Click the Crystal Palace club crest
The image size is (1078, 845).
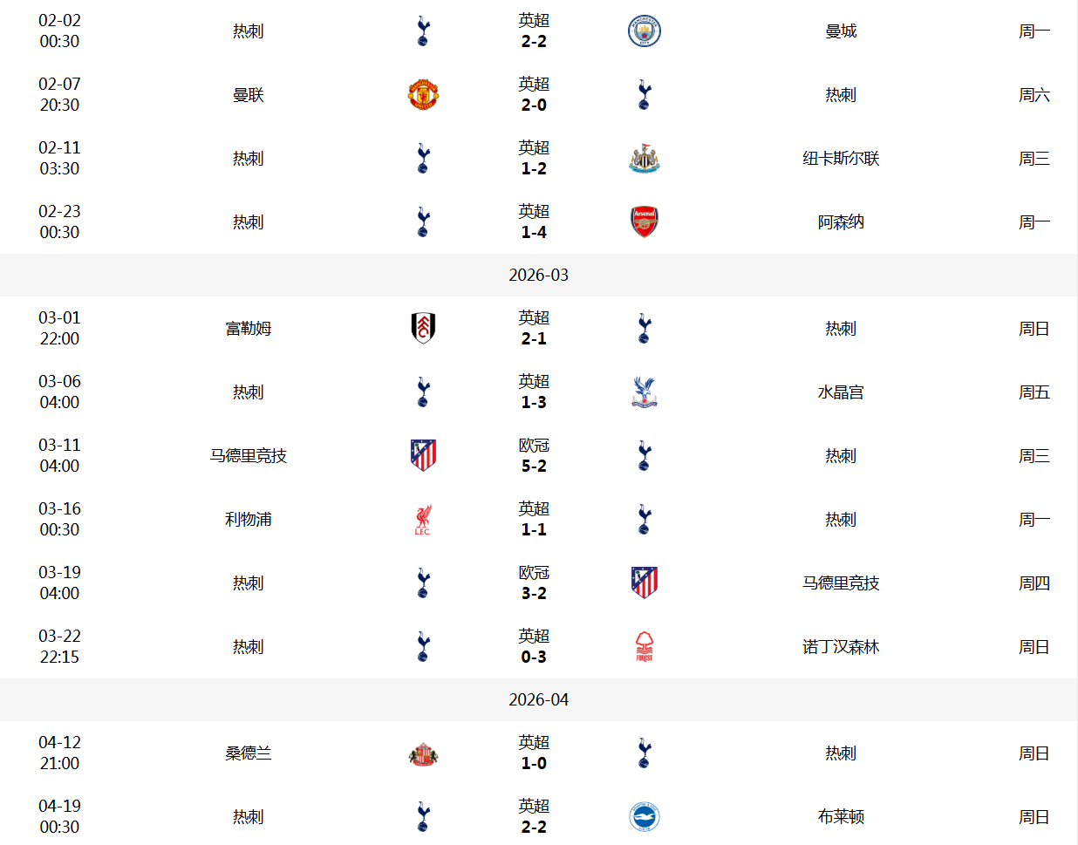[x=644, y=392]
